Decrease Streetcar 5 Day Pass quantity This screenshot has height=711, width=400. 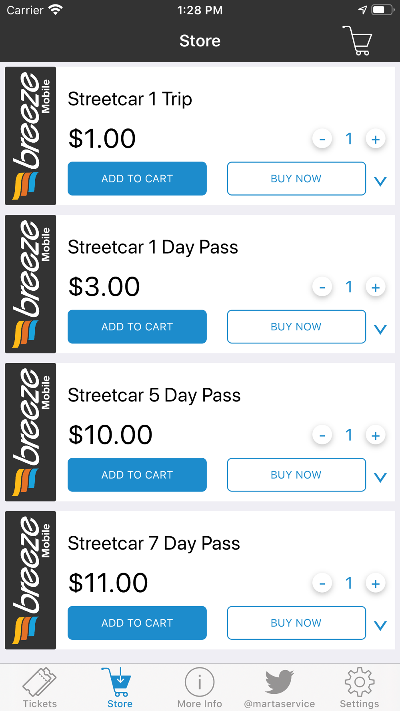[322, 435]
